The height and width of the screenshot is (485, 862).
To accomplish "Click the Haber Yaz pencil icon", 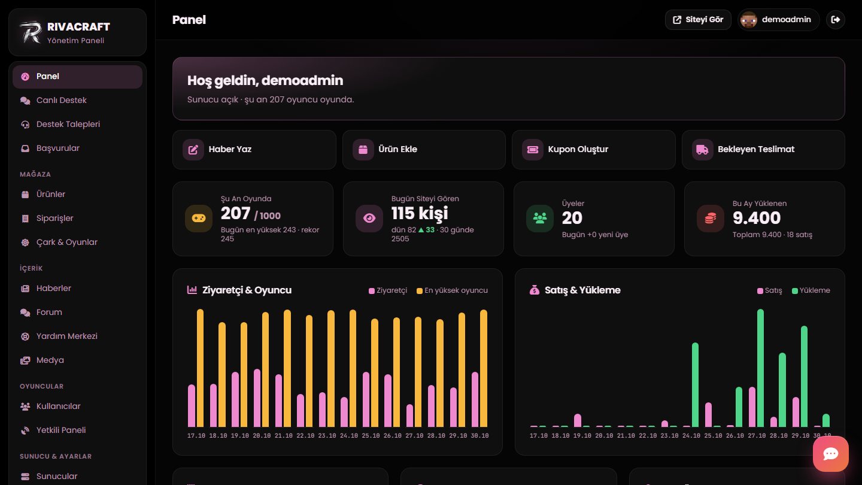I will click(193, 150).
